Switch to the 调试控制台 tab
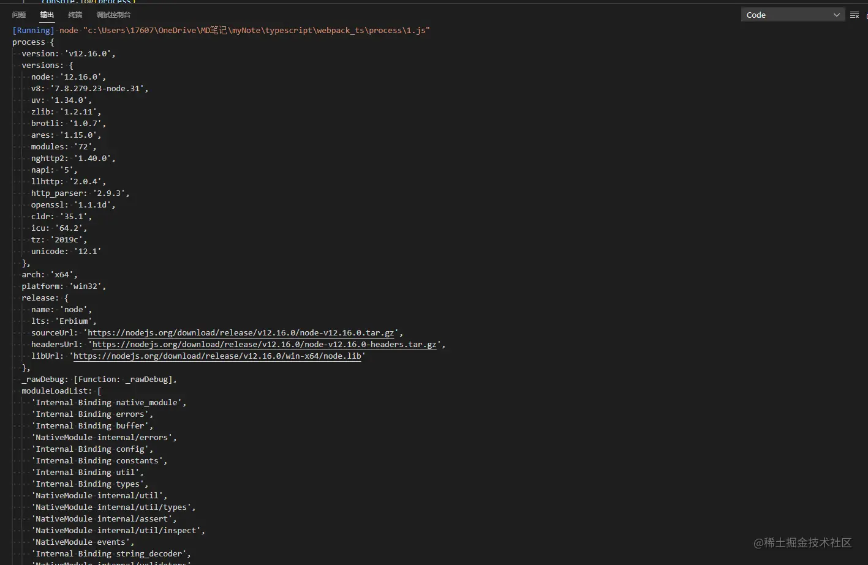868x565 pixels. pos(113,15)
